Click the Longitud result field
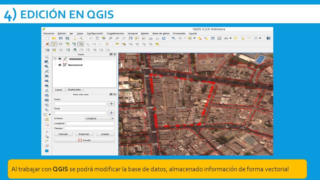The width and height of the screenshot is (320, 180). pyautogui.click(x=90, y=123)
